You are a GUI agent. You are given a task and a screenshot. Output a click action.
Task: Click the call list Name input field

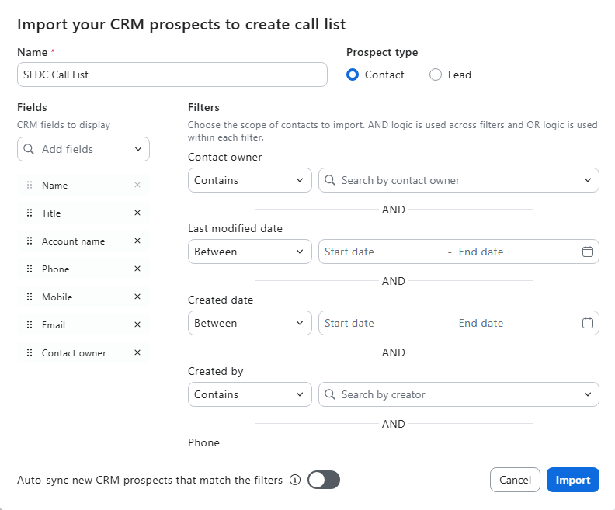point(172,75)
